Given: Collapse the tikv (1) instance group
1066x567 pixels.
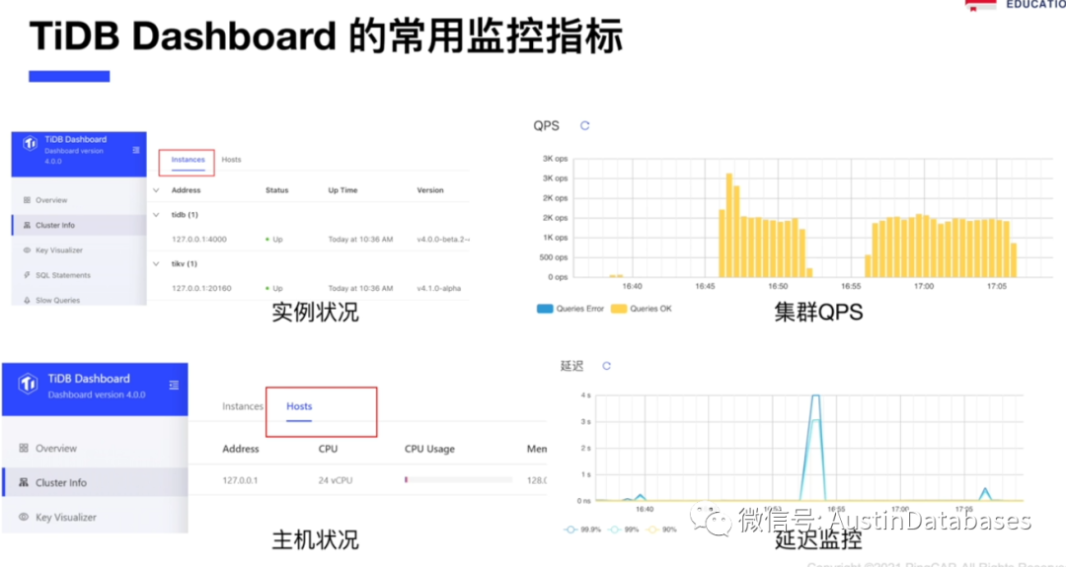Looking at the screenshot, I should coord(156,263).
